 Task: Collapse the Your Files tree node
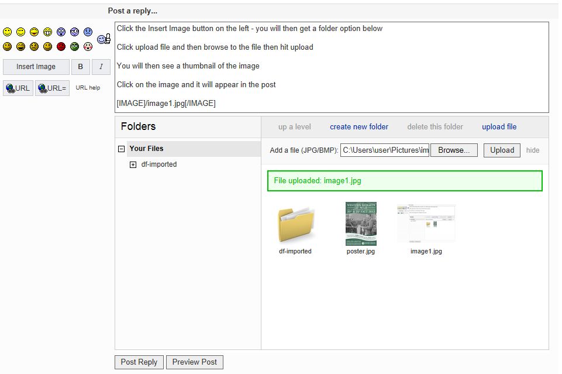(122, 149)
